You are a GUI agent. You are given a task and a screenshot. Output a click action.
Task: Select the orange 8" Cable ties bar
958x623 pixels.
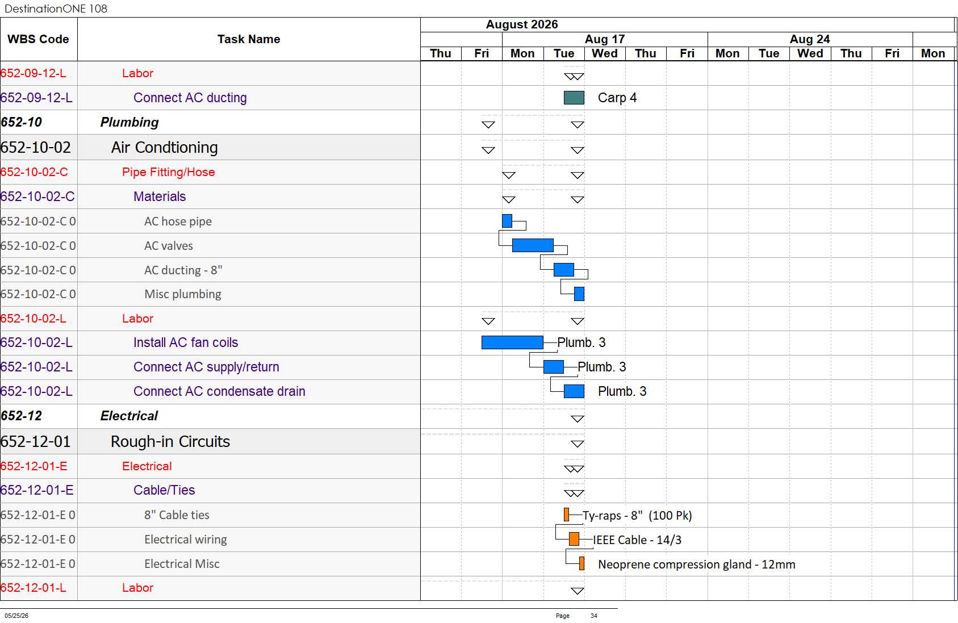[566, 515]
